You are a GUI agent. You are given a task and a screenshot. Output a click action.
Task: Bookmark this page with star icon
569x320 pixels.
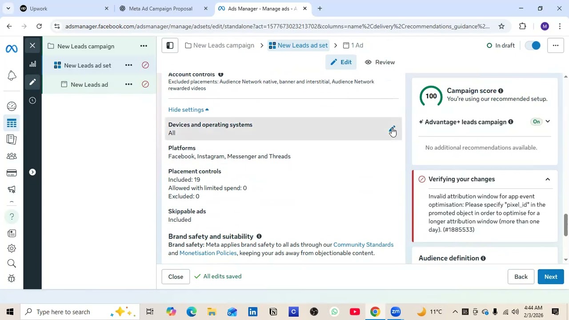[x=501, y=26]
